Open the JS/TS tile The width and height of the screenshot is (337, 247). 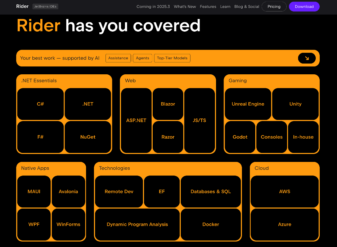coord(199,120)
